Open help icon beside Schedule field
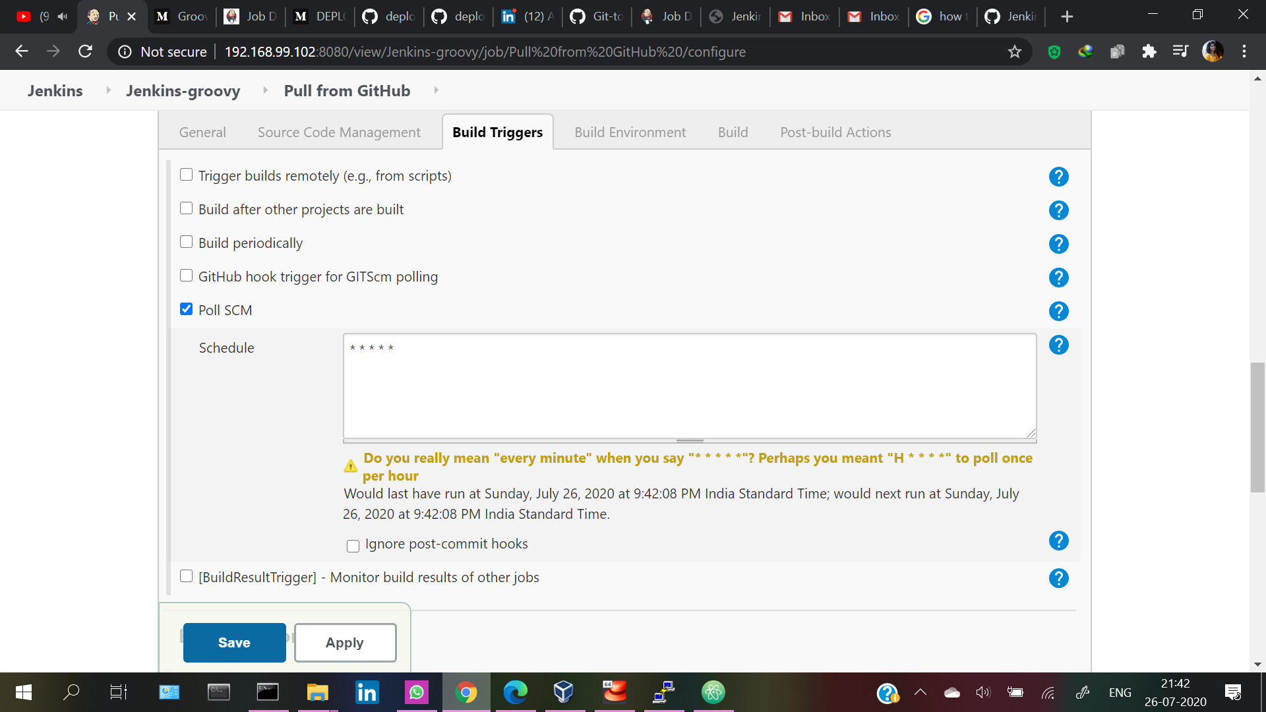 pos(1058,345)
